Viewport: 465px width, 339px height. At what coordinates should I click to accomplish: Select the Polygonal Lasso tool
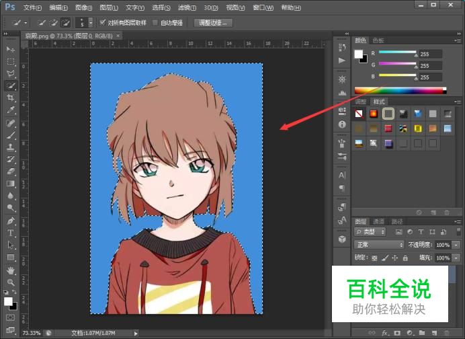click(11, 73)
